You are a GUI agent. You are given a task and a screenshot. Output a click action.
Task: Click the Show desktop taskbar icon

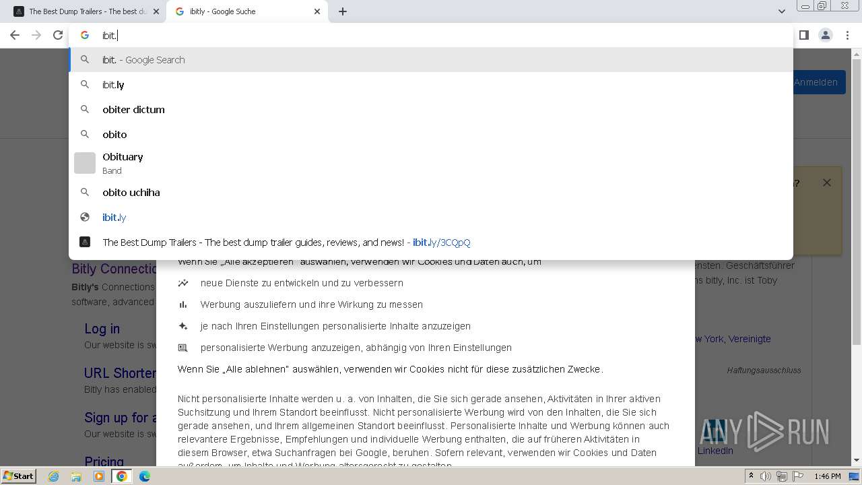[854, 476]
